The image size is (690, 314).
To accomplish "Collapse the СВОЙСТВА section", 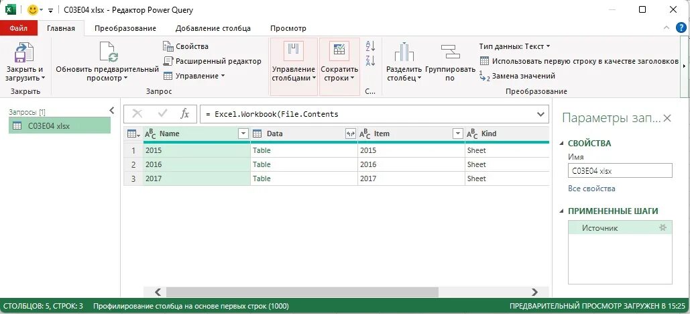I will [x=561, y=144].
